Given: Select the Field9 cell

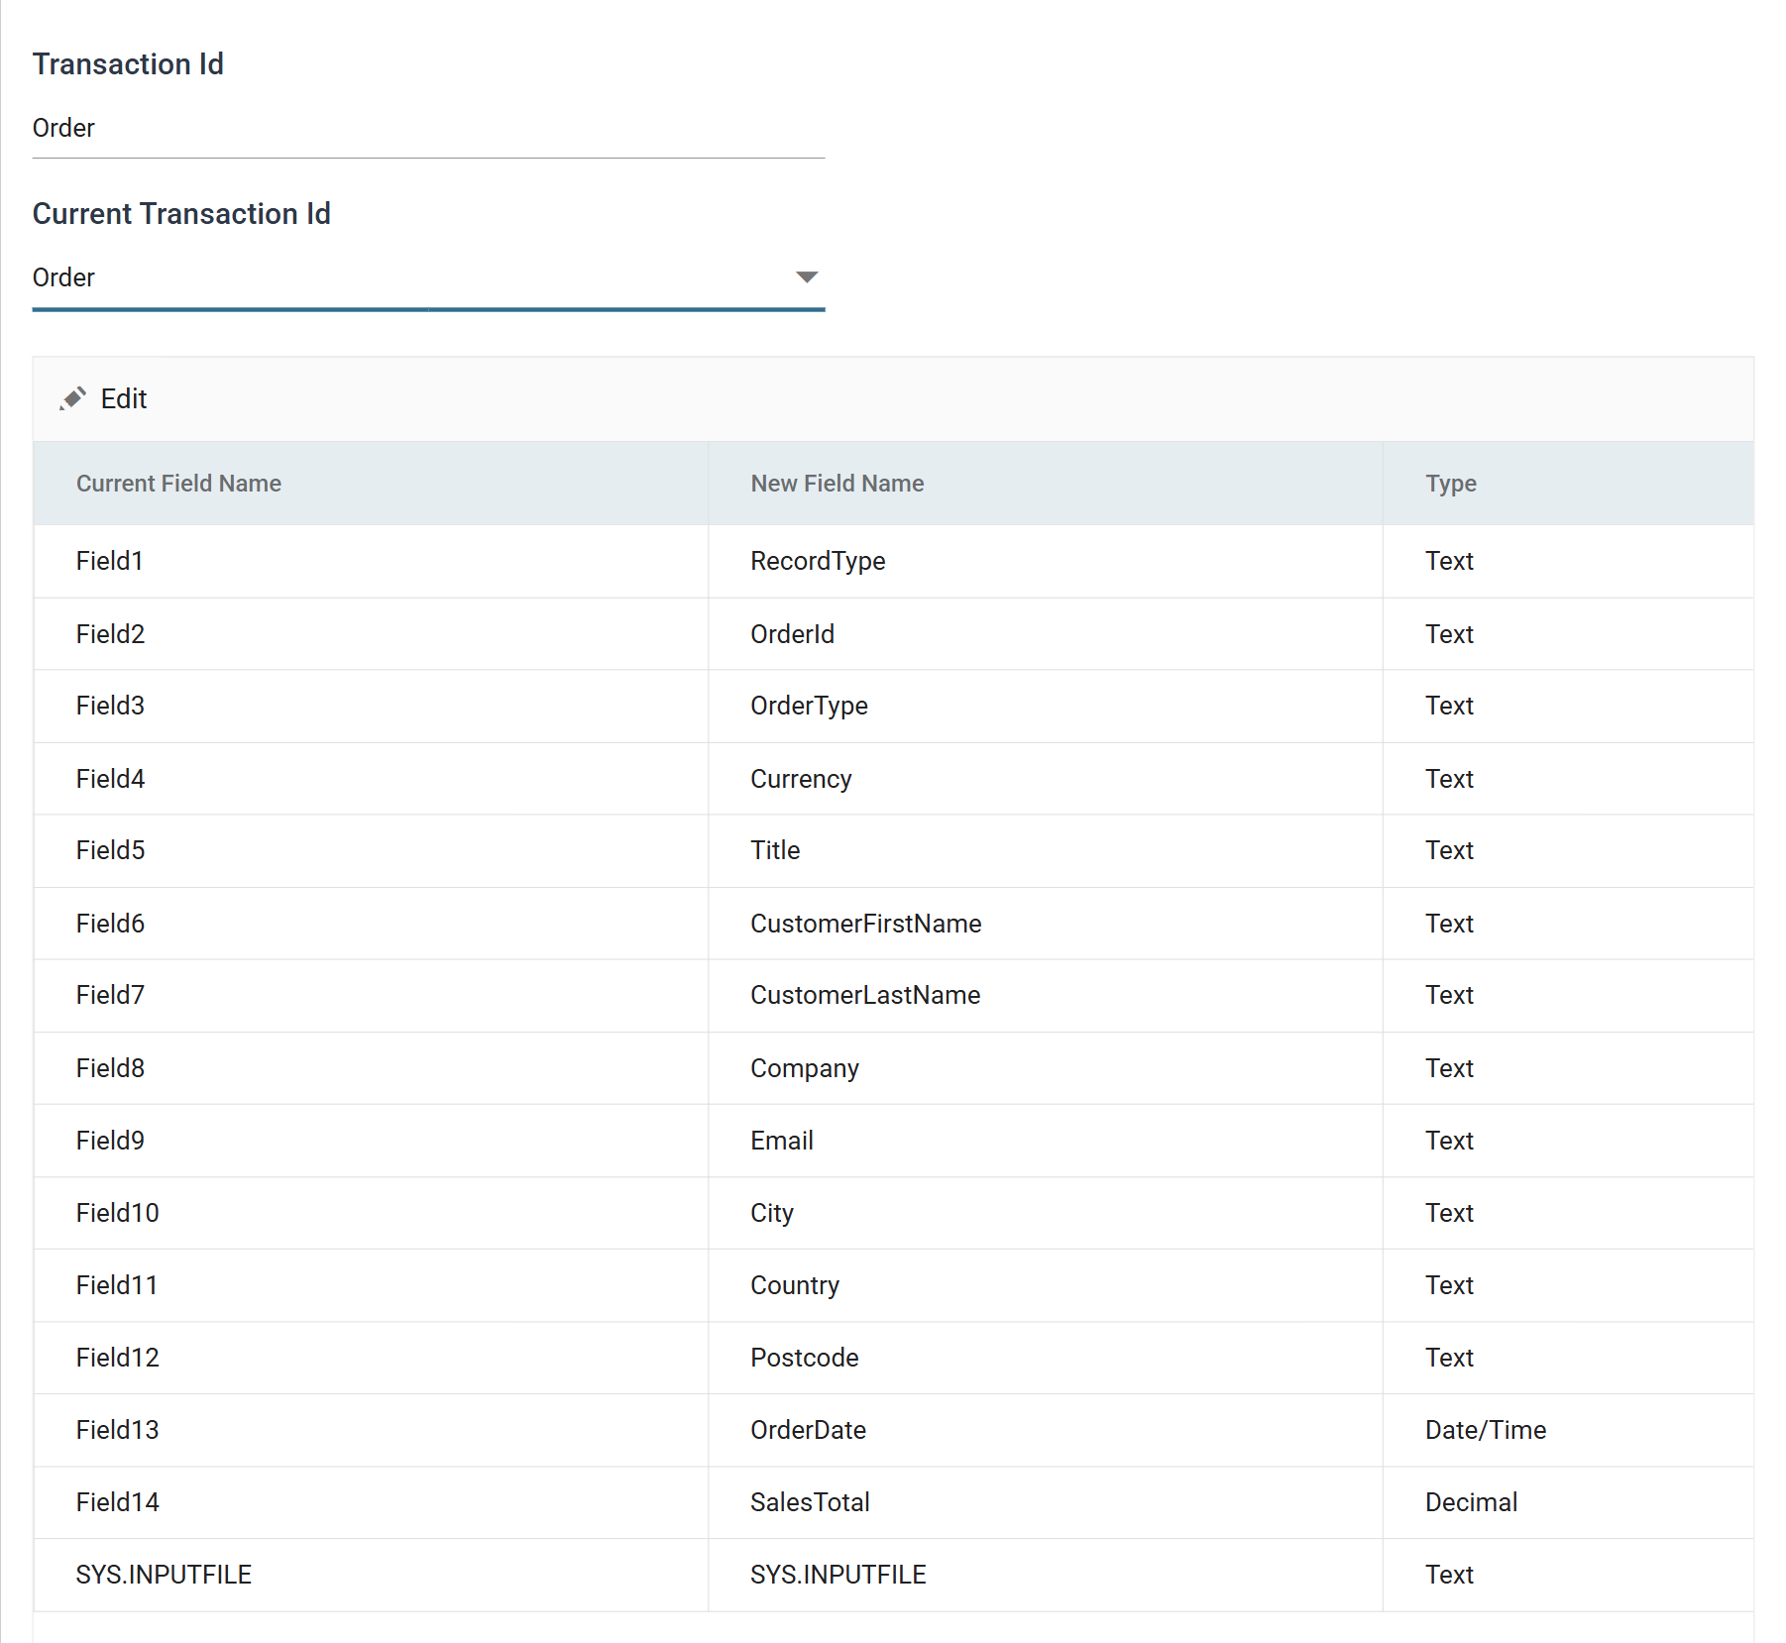Looking at the screenshot, I should coord(371,1141).
